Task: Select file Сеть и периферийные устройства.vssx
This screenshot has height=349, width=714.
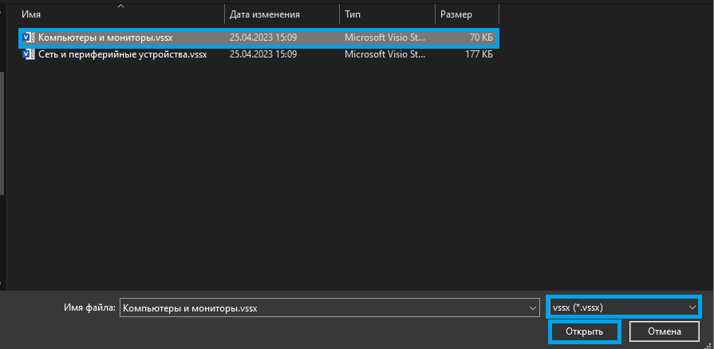Action: 258,54
